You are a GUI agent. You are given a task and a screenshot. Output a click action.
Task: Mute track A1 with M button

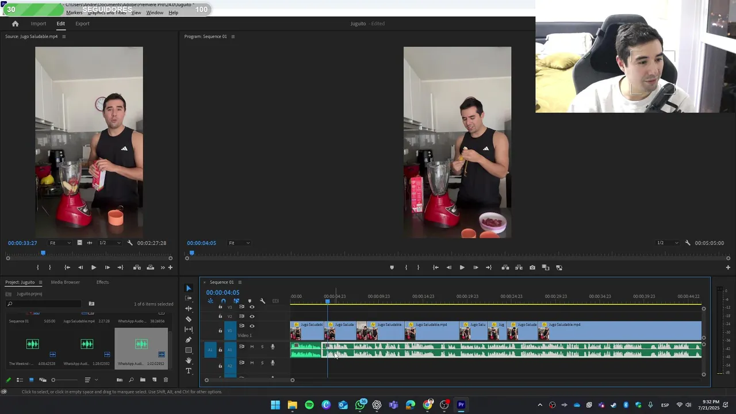pos(252,347)
